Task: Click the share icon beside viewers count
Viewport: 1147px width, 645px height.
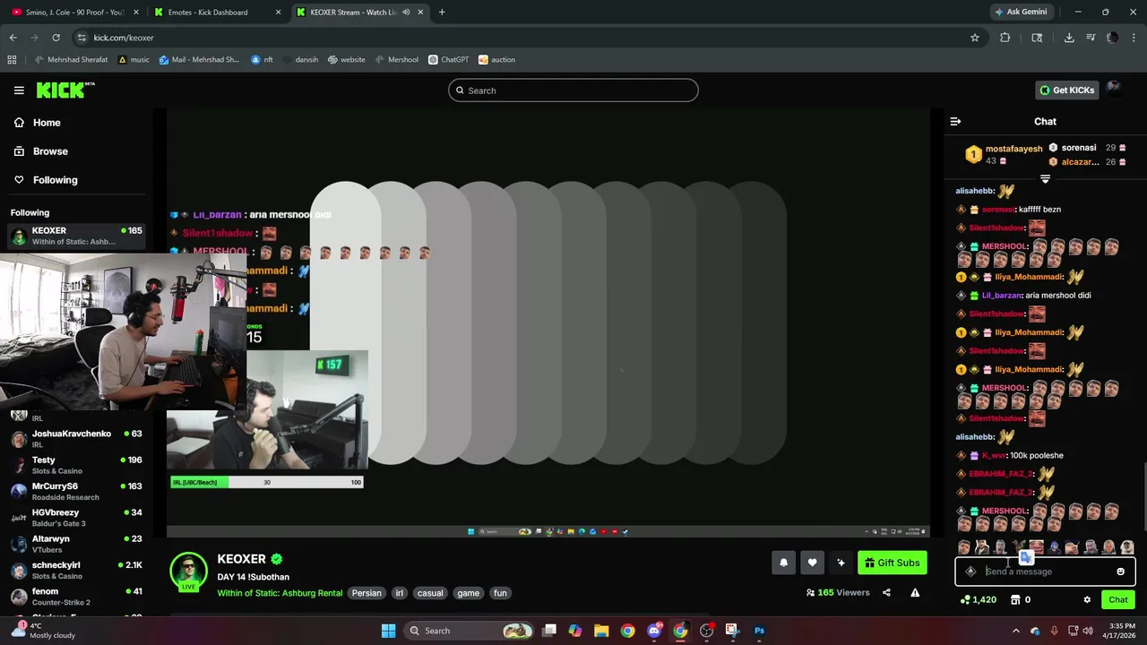Action: click(x=886, y=592)
